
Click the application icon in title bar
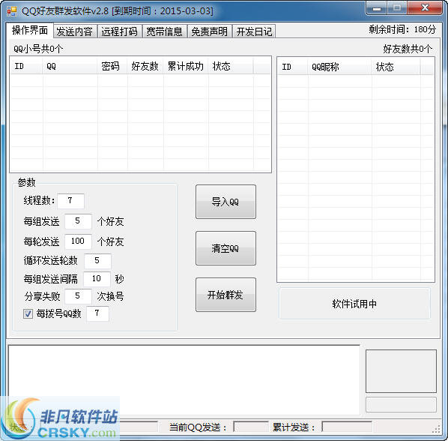point(12,11)
